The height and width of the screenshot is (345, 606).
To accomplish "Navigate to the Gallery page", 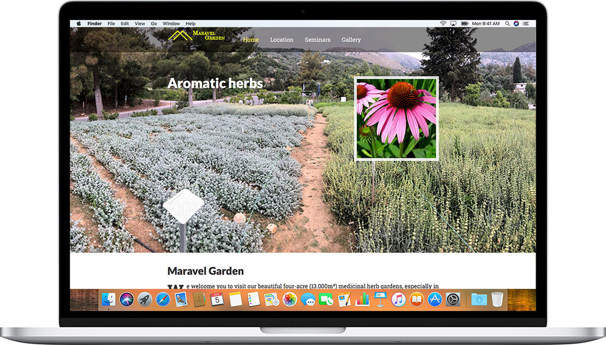I will click(x=351, y=40).
